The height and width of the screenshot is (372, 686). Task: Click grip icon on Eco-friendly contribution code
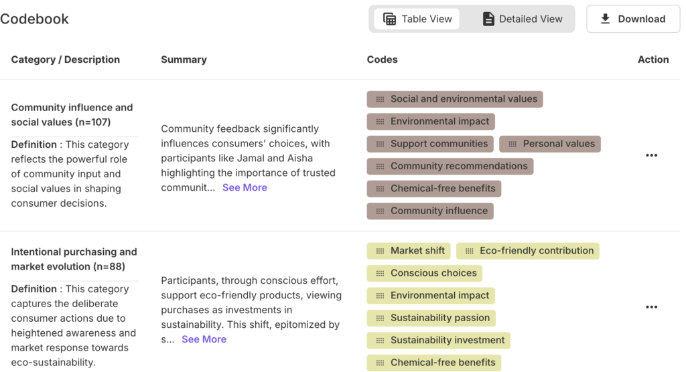pyautogui.click(x=469, y=251)
